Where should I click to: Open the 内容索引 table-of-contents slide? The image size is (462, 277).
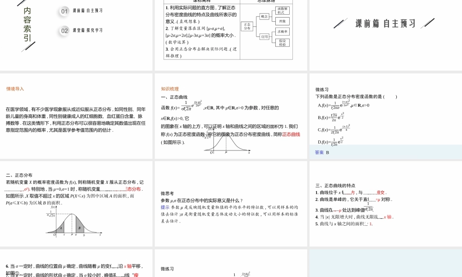(x=76, y=36)
